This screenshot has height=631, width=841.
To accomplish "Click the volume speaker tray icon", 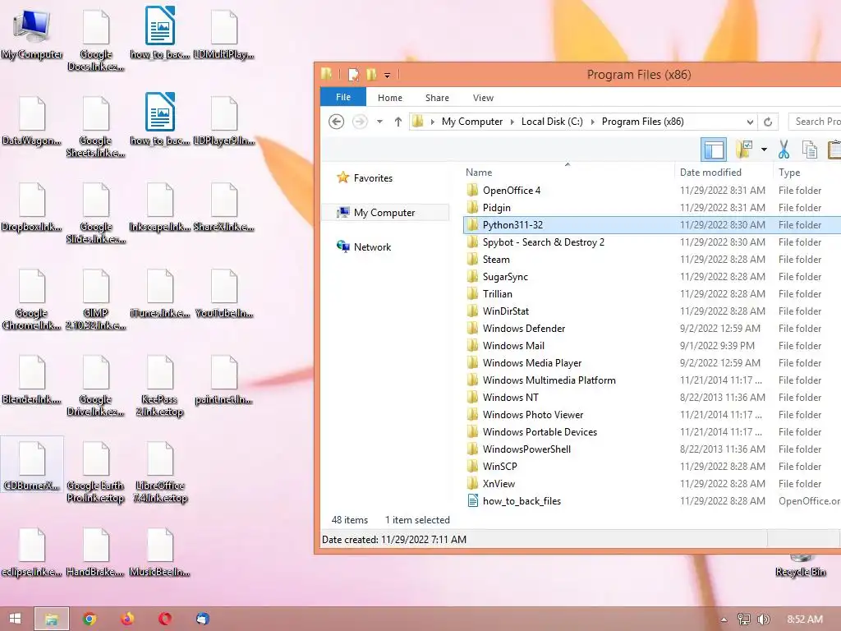I will click(763, 619).
